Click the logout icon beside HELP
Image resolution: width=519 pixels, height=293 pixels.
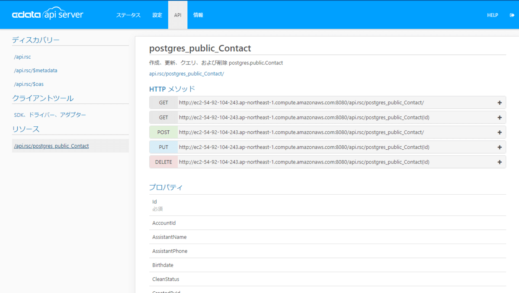(512, 15)
